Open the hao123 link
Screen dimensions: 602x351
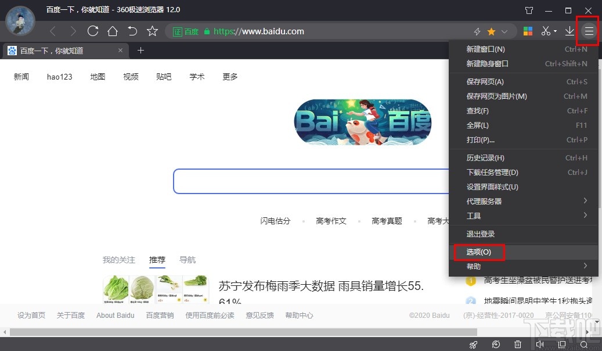pos(60,77)
